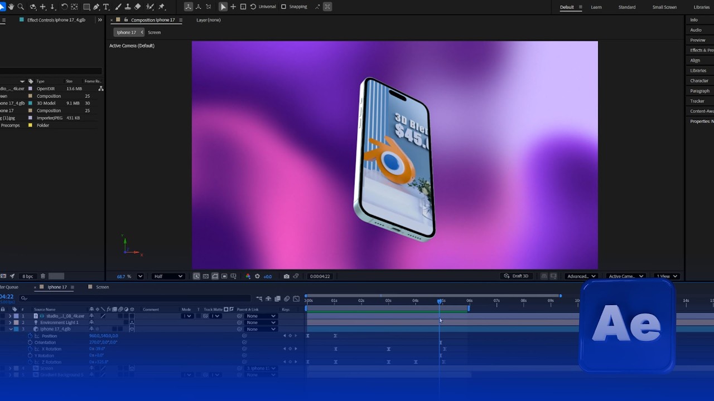Click the Screen breadcrumb in composition navigator
This screenshot has height=401, width=714.
(154, 32)
